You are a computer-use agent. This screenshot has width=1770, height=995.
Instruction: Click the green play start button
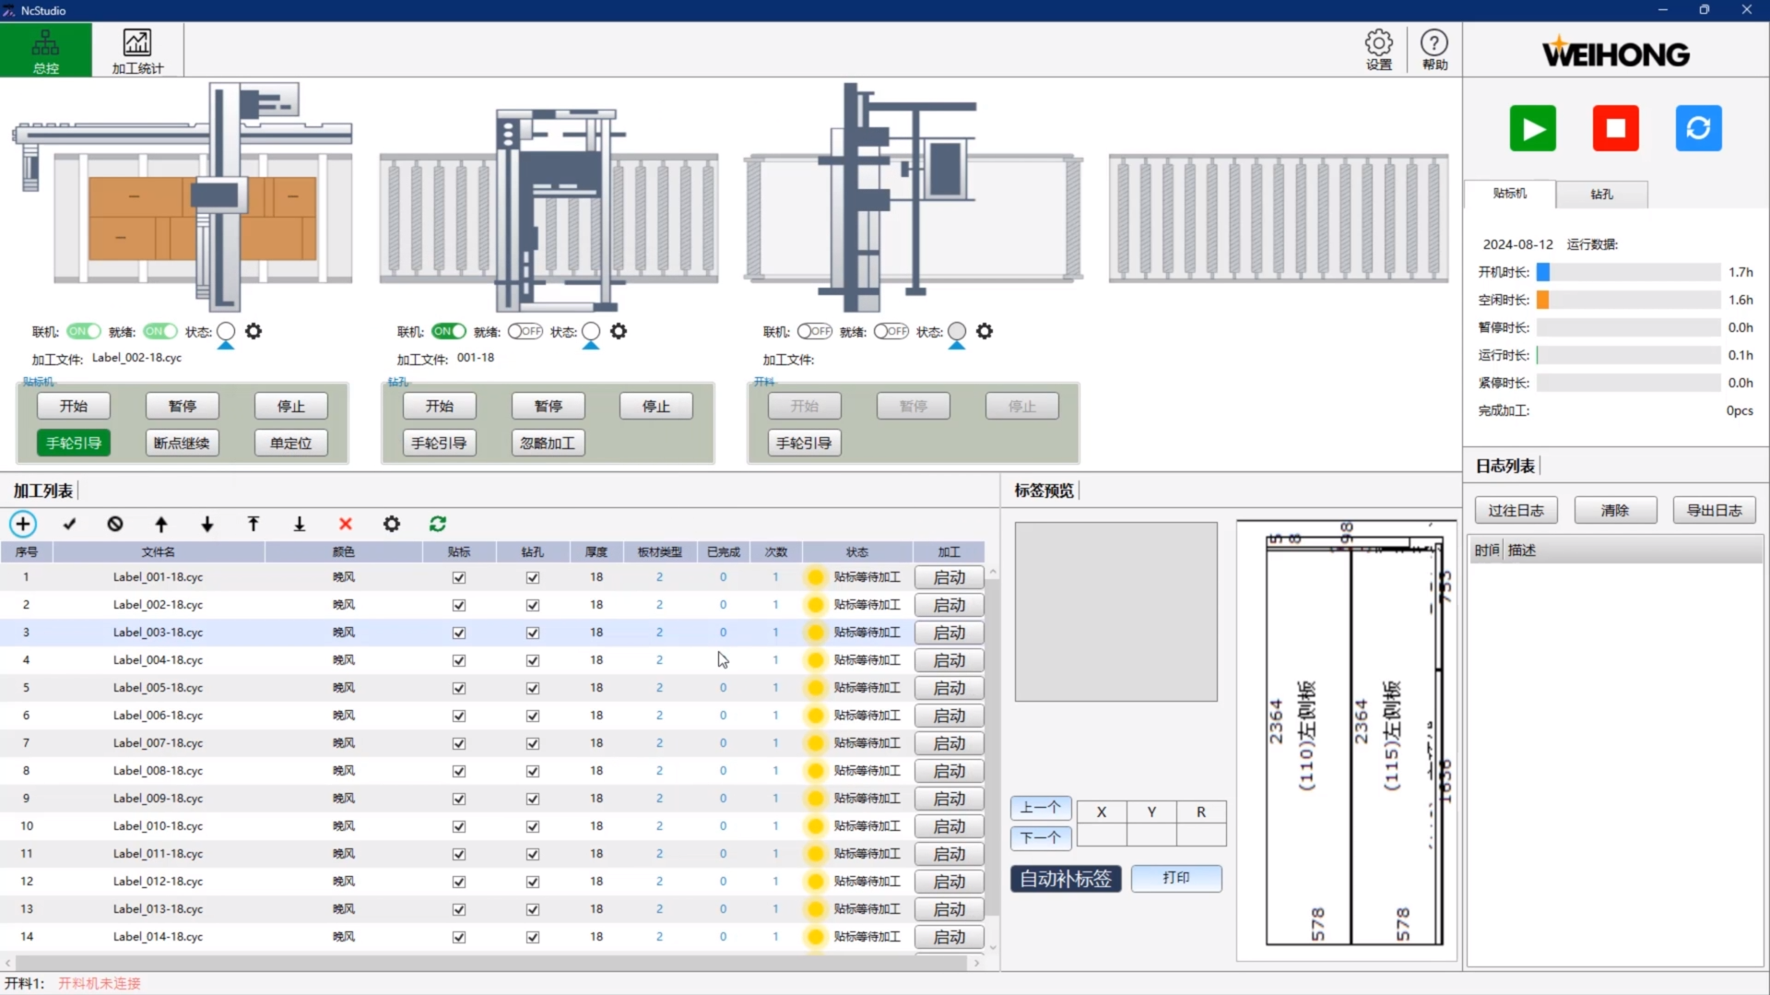tap(1532, 128)
